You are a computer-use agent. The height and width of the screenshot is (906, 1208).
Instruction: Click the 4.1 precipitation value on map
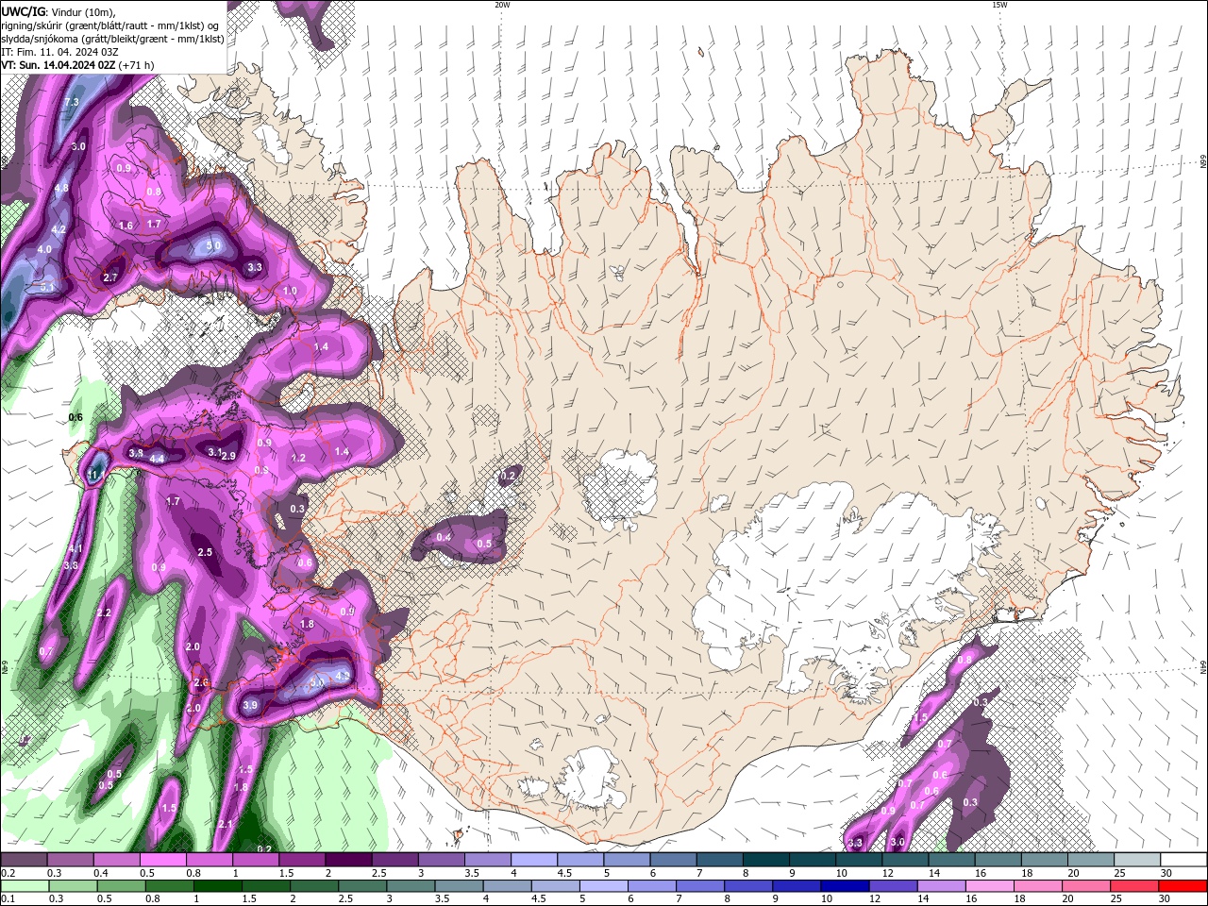(75, 548)
